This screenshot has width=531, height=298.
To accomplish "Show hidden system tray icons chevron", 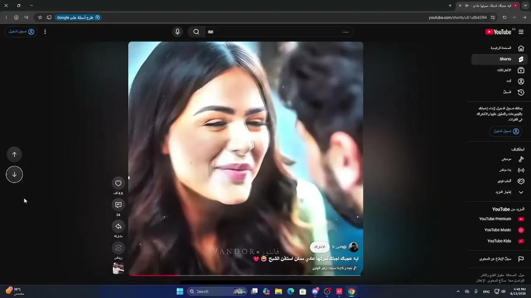I will [x=458, y=291].
